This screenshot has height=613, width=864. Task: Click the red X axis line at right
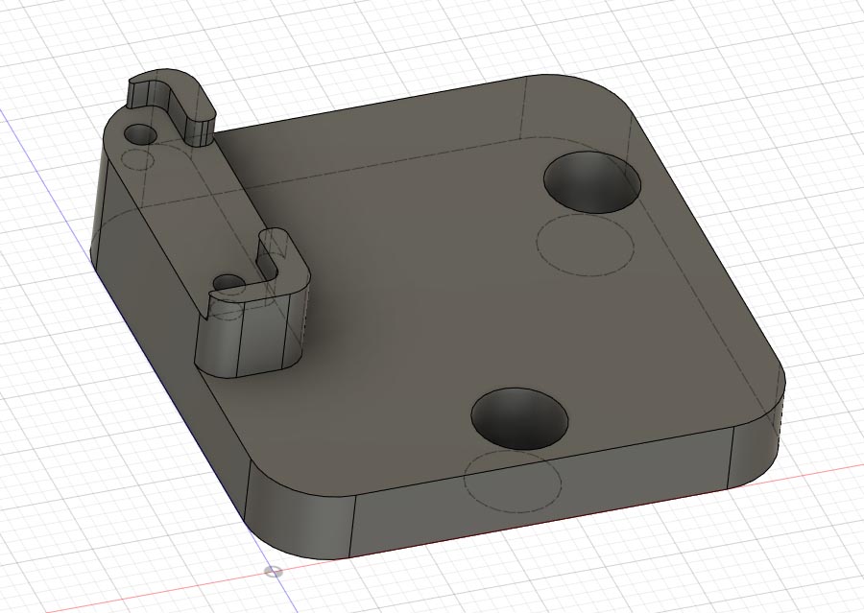tap(826, 467)
